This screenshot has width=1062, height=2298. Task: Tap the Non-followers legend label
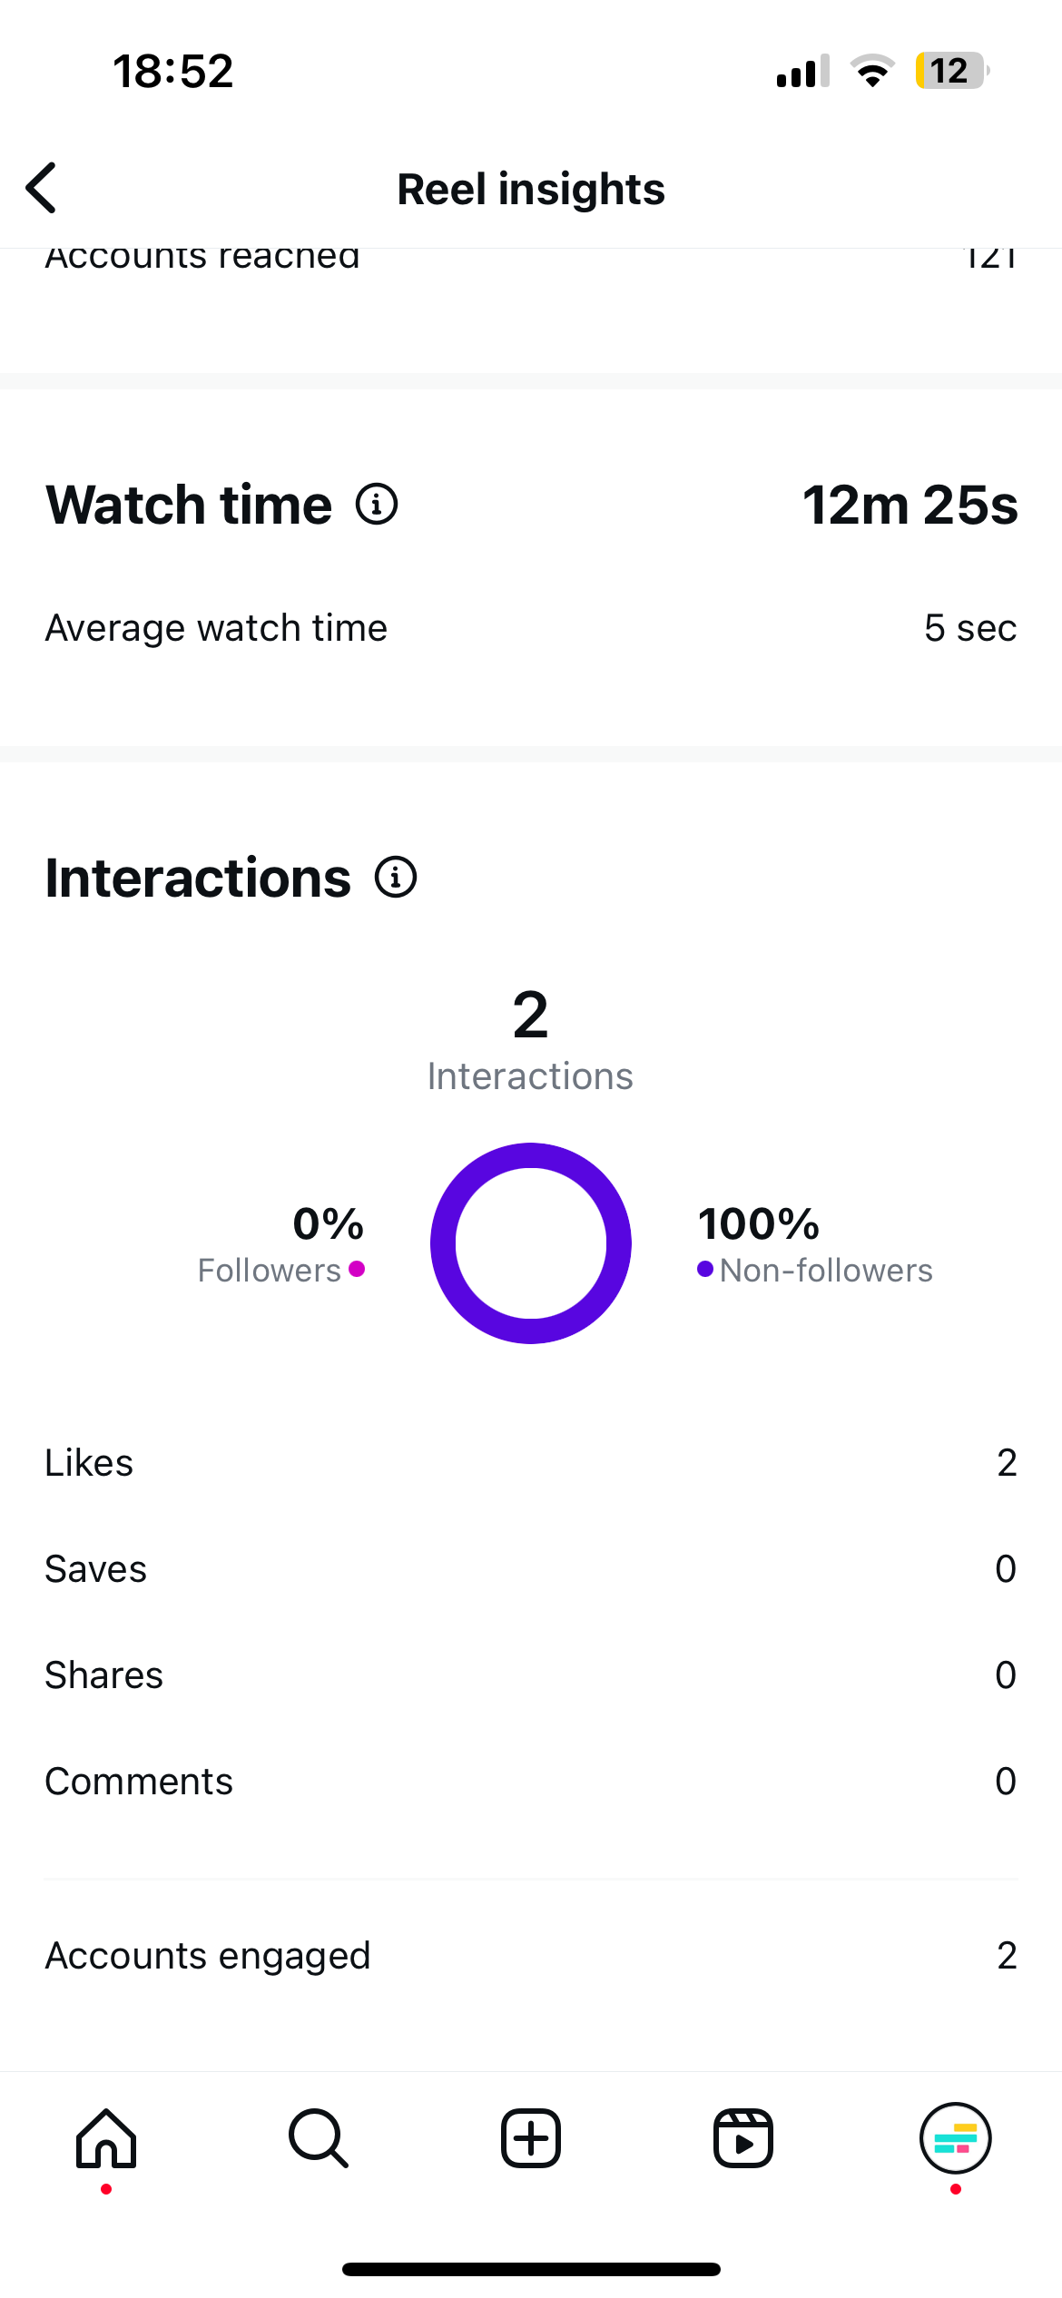(x=825, y=1271)
